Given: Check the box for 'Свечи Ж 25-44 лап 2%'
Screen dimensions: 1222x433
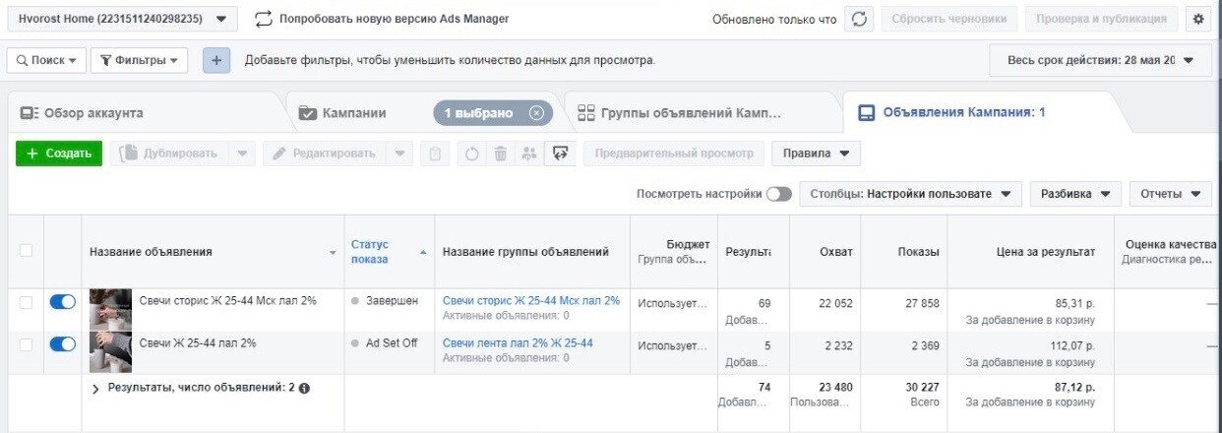Looking at the screenshot, I should 27,344.
